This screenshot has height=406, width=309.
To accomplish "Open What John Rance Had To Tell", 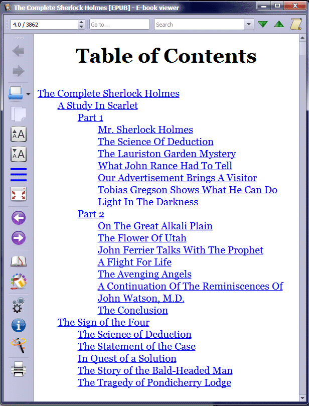I will [x=165, y=166].
